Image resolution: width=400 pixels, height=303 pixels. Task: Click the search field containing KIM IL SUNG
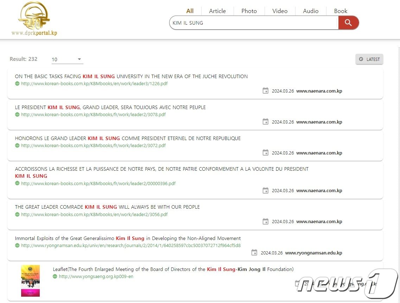(253, 23)
